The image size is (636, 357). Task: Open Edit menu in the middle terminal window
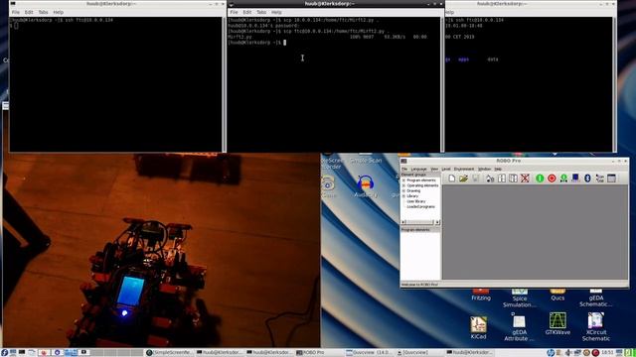(x=247, y=12)
